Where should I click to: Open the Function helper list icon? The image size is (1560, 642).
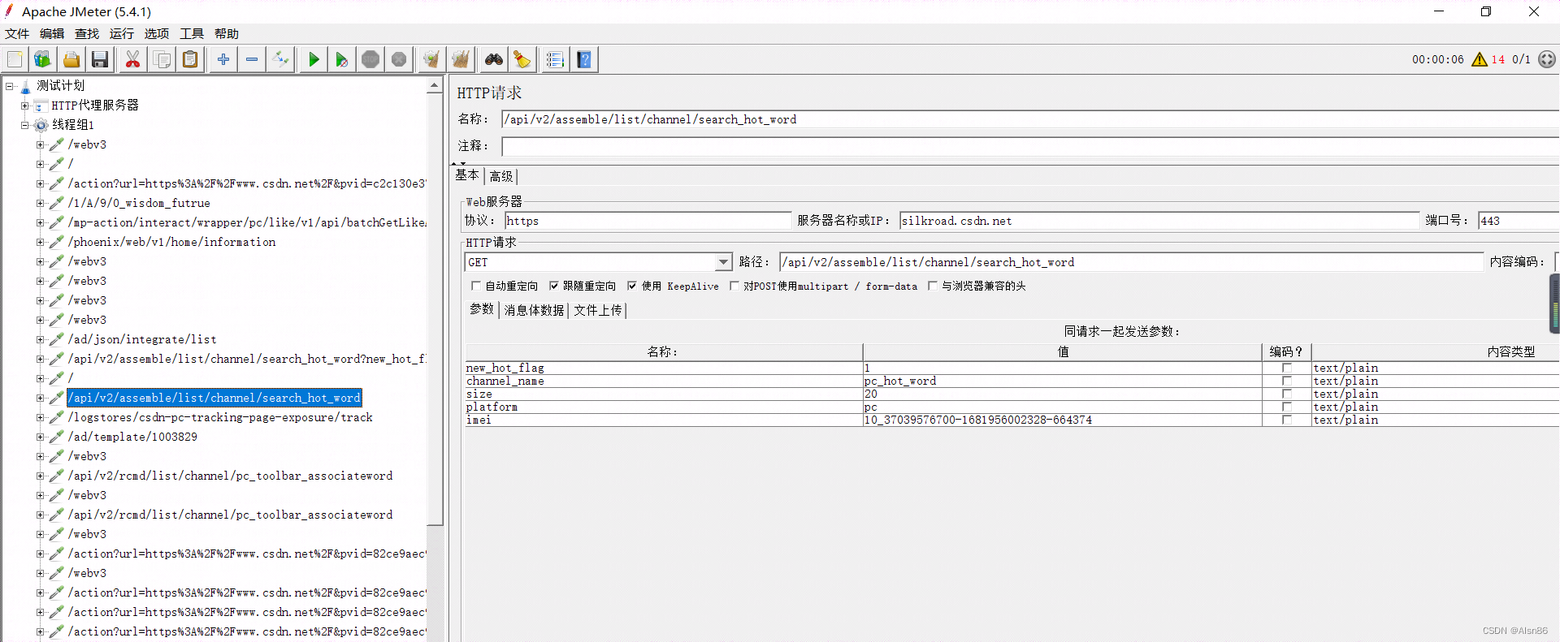coord(556,59)
